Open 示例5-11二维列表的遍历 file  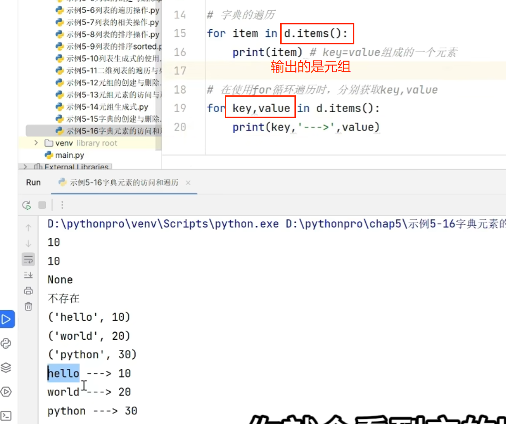[108, 71]
